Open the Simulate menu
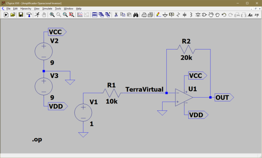Viewport: 262px width, 158px height. (47, 8)
